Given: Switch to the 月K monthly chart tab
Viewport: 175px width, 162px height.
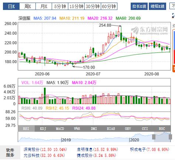Looking at the screenshot, I should click(x=44, y=6).
